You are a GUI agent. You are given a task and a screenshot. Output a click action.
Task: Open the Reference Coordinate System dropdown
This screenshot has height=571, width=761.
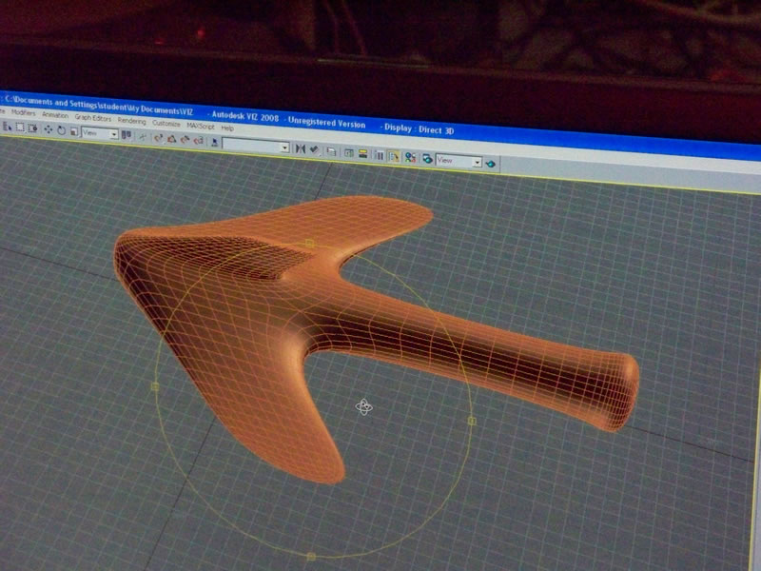(x=100, y=133)
